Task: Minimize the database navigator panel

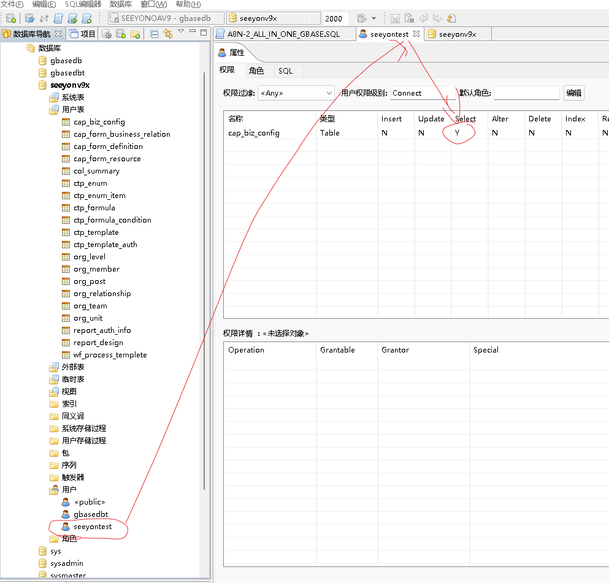Action: click(x=193, y=31)
